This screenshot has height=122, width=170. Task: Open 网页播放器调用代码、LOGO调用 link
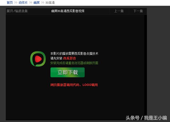74,85
